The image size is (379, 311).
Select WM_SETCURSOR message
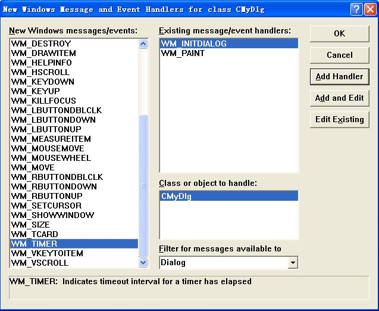[74, 206]
